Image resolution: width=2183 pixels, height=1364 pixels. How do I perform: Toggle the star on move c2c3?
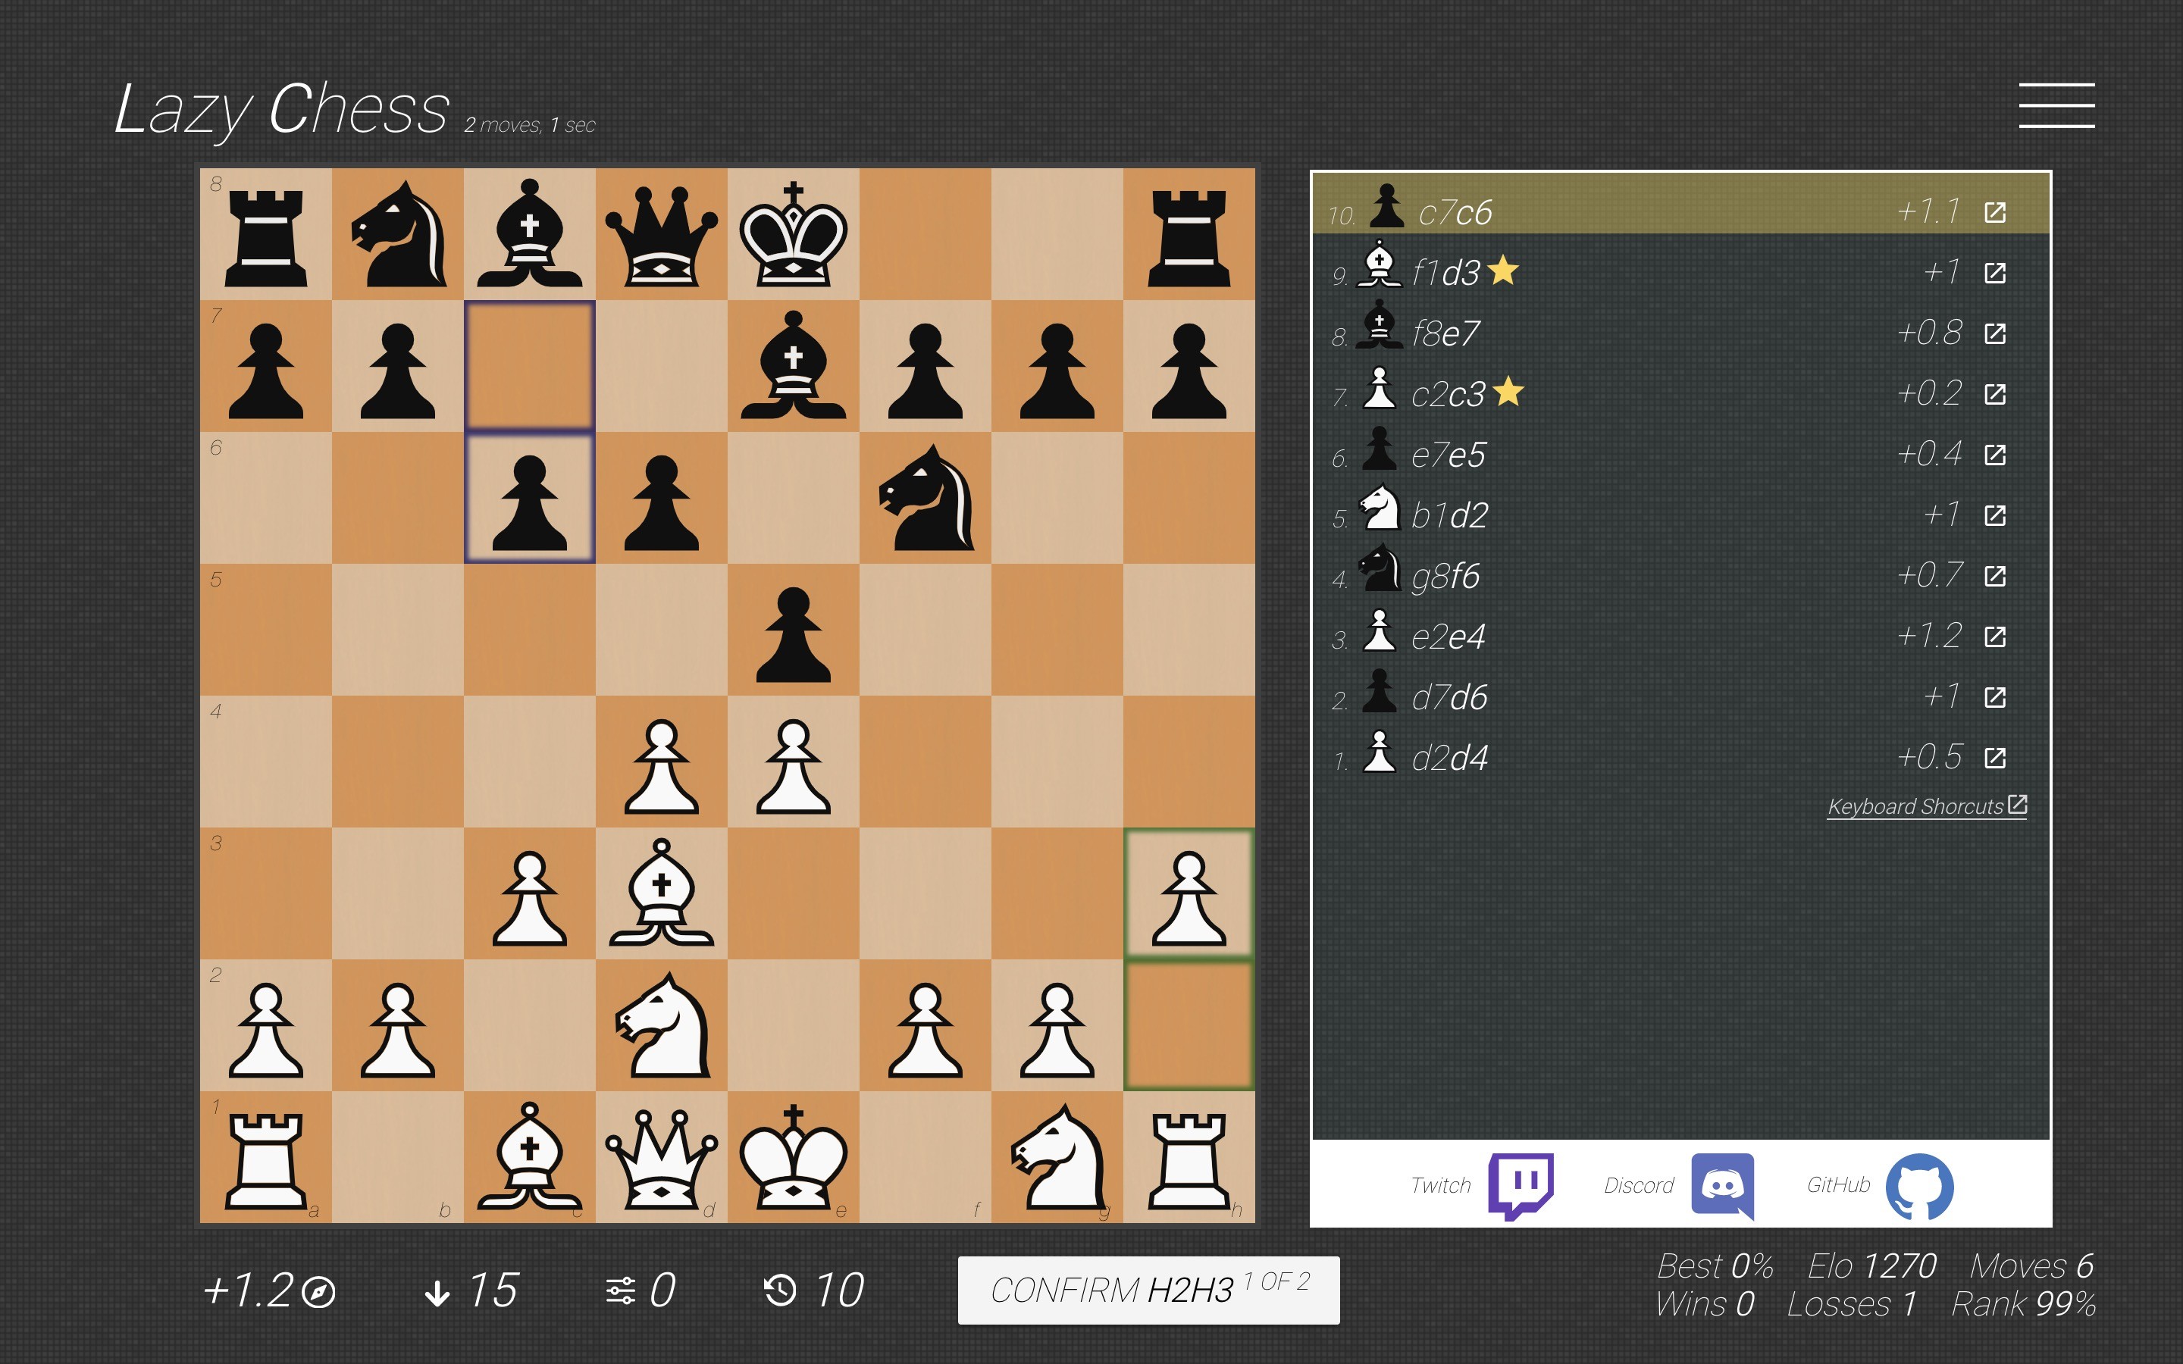tap(1509, 392)
